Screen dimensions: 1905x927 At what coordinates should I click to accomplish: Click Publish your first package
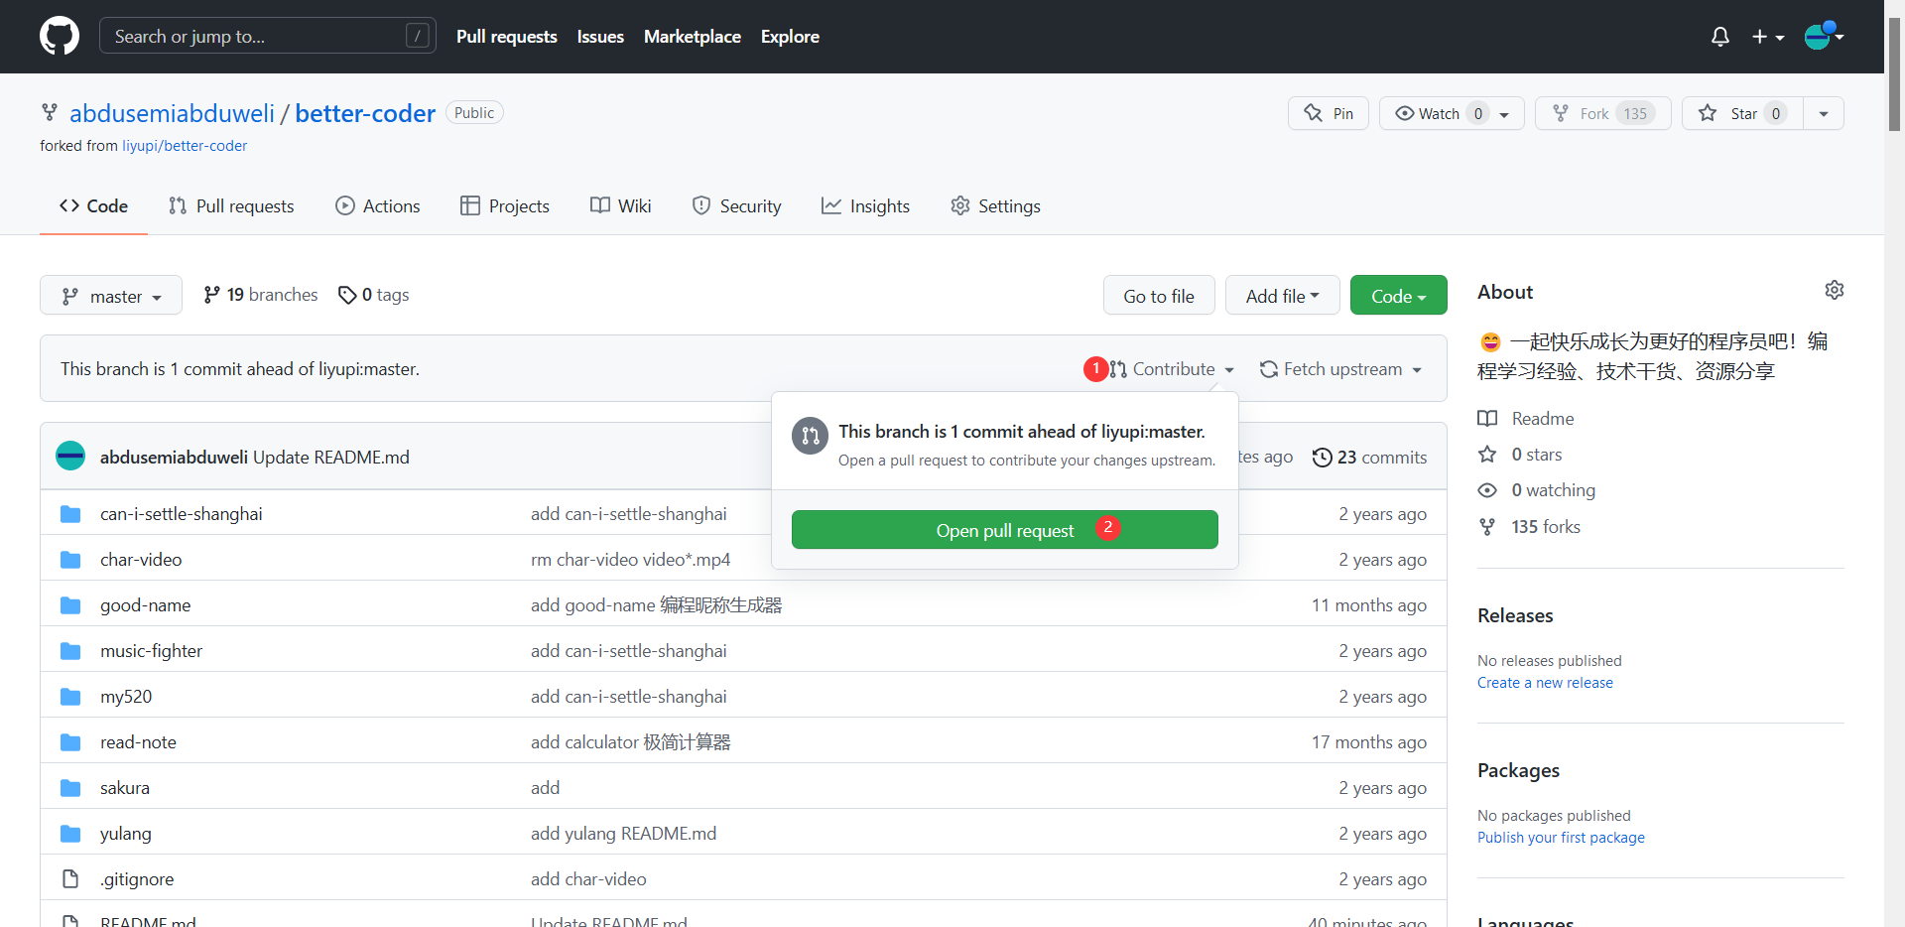point(1561,838)
